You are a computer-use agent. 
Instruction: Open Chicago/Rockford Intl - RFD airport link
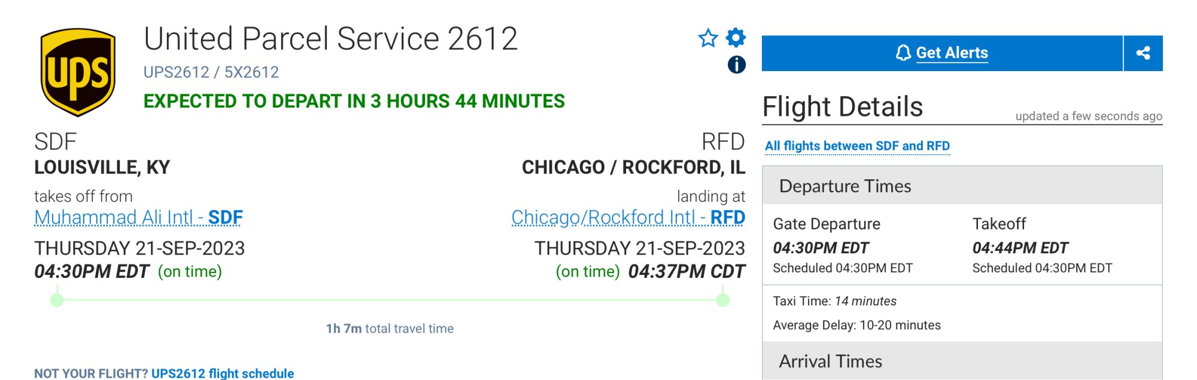coord(628,217)
